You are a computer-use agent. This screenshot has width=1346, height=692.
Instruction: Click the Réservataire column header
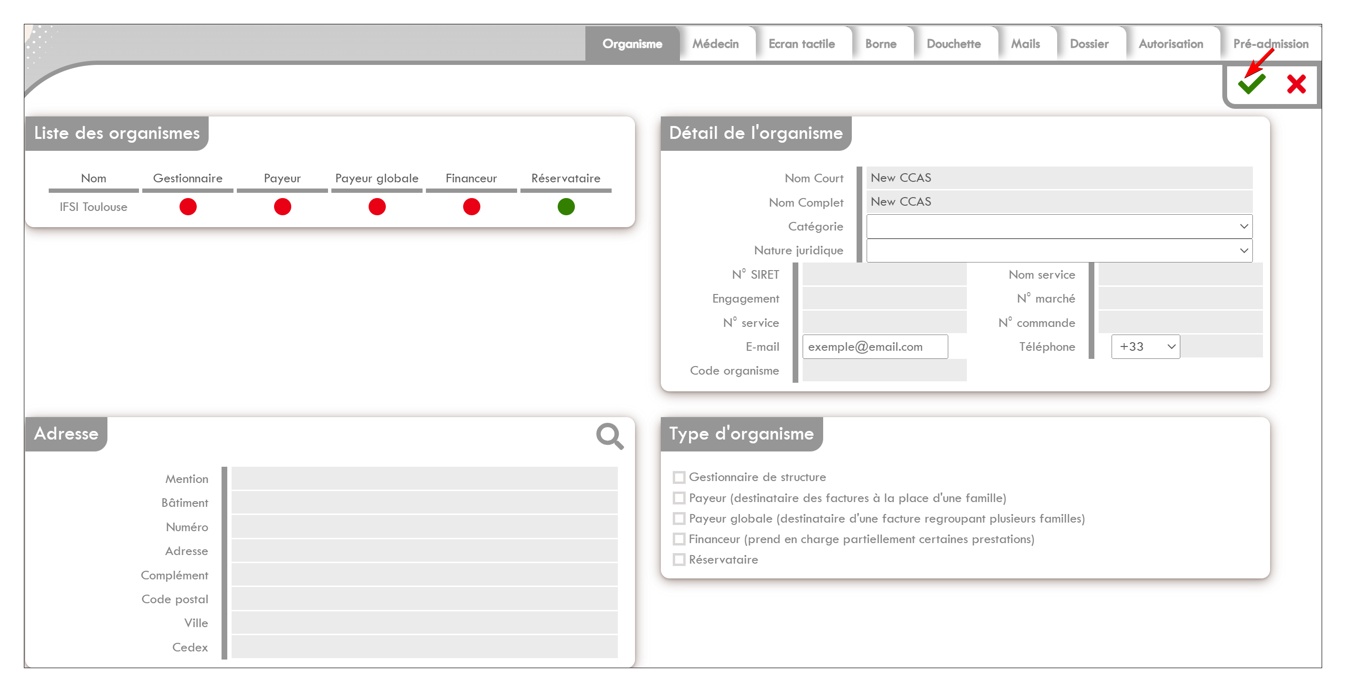(x=566, y=178)
